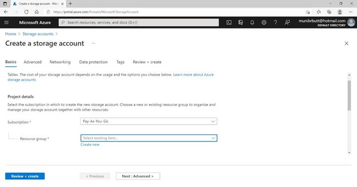Viewport: 357px width, 187px height.
Task: Open Cloud Shell from the header
Action: tap(229, 22)
